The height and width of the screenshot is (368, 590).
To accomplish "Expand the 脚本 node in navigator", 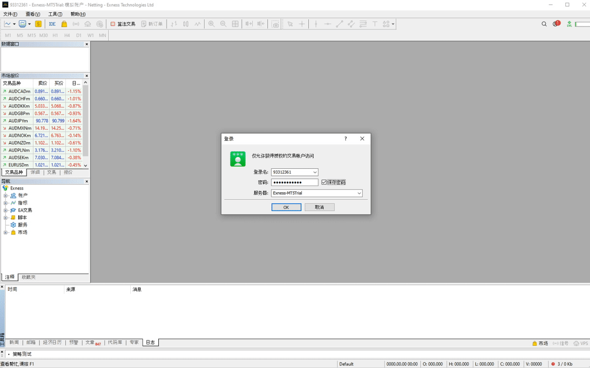I will [x=5, y=217].
